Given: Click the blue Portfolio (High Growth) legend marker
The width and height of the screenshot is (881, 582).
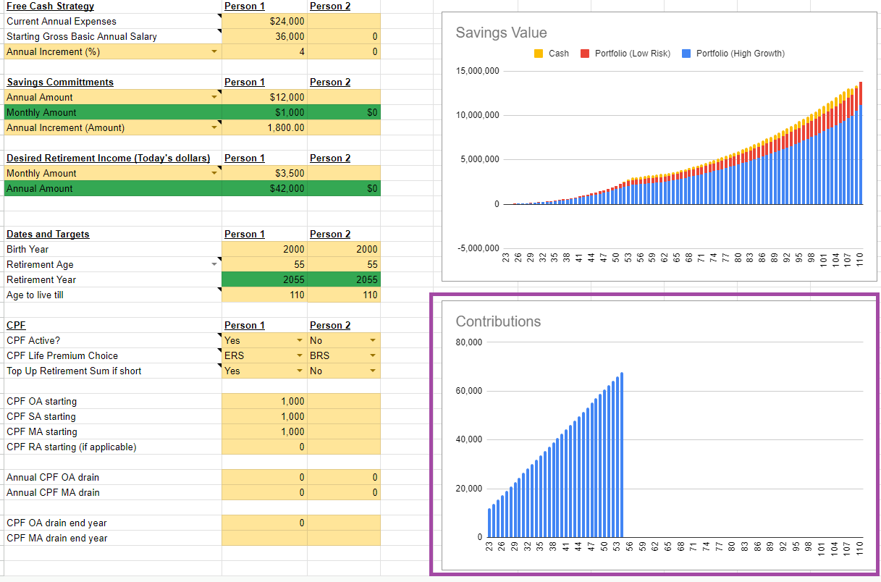Looking at the screenshot, I should click(686, 54).
